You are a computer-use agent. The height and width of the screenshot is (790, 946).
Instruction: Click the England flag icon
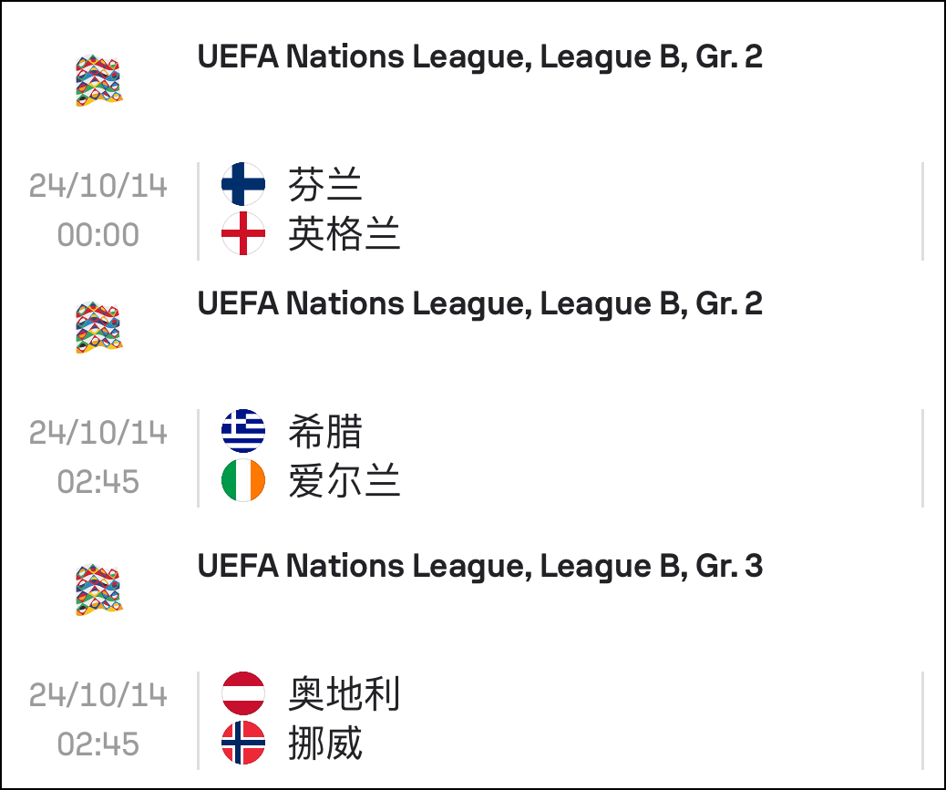(x=243, y=233)
